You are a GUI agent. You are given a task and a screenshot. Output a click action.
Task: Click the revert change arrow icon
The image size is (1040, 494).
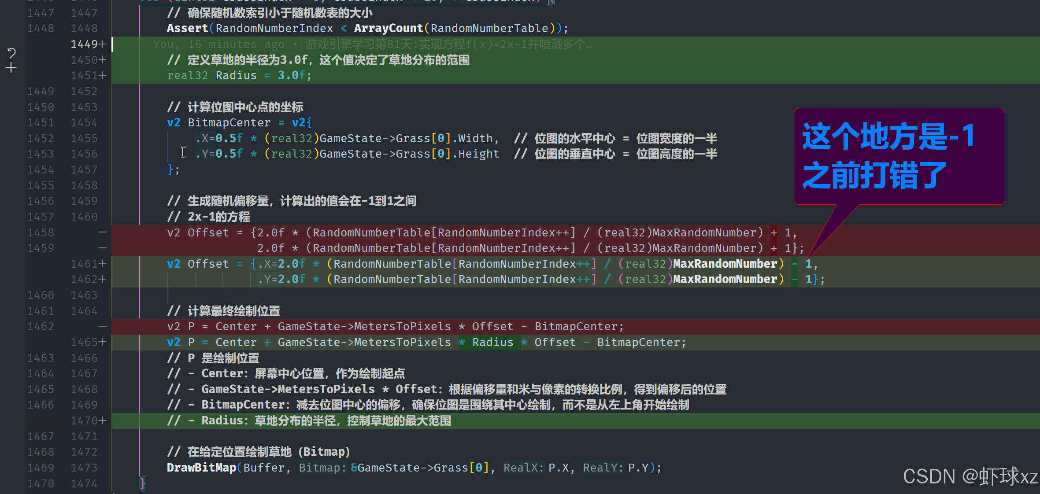11,53
